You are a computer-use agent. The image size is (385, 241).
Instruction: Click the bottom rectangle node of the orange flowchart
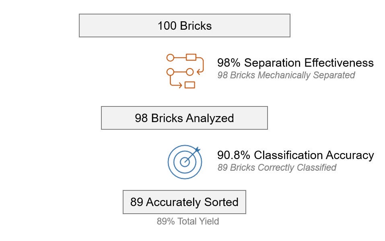pos(189,85)
